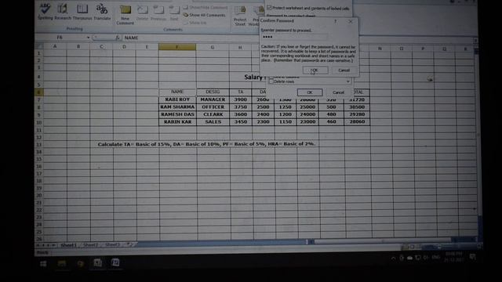
Task: Click Show/Hide Comment
Action: click(x=206, y=7)
